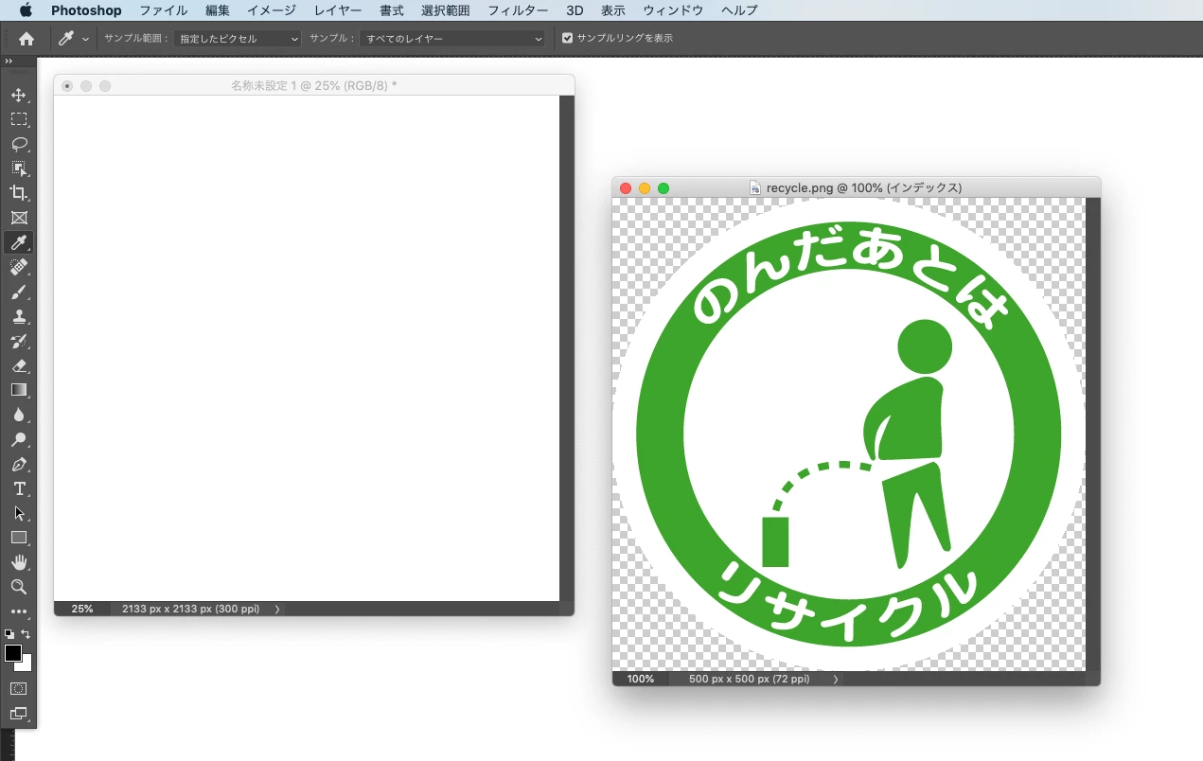The image size is (1203, 761).
Task: Open the 編集 menu
Action: 218,10
